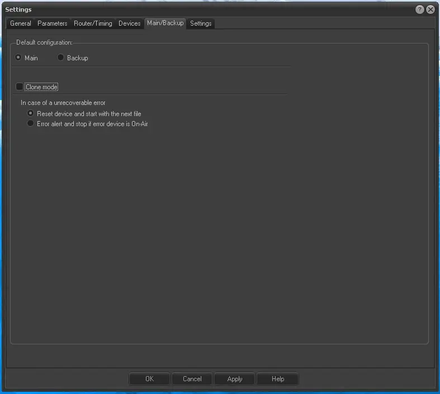Close the Settings dialog with the X icon

point(430,9)
